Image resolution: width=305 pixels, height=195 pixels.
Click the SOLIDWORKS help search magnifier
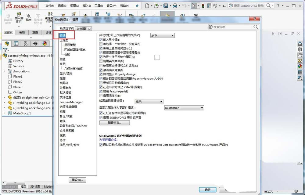tap(268, 5)
